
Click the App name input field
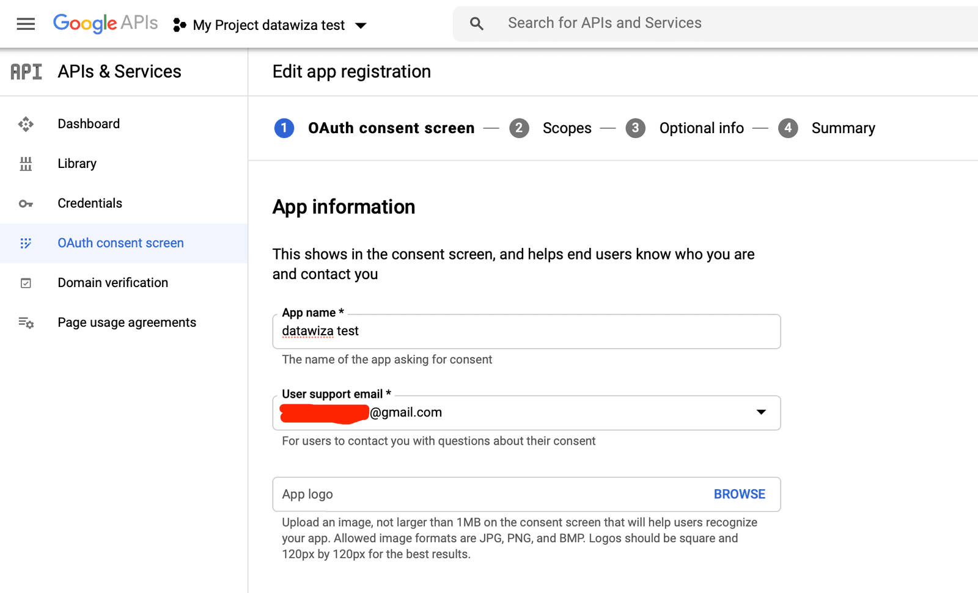click(x=526, y=332)
